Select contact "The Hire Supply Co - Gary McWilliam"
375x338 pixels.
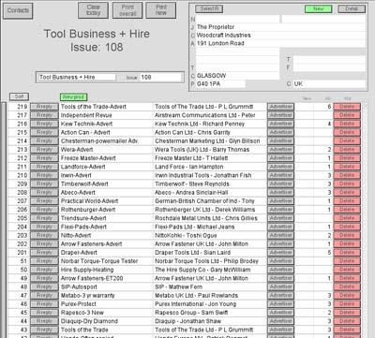[x=202, y=270]
